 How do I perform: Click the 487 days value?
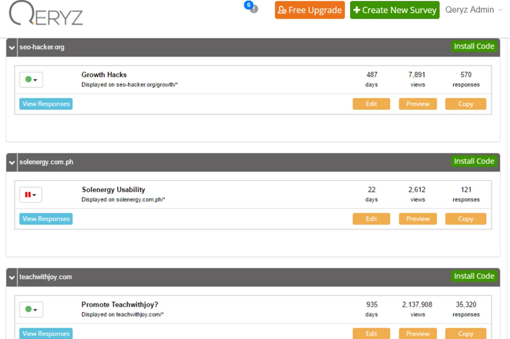[372, 75]
